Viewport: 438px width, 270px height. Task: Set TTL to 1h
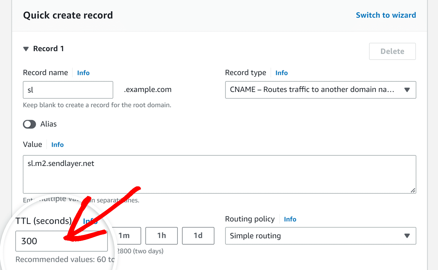[161, 236]
